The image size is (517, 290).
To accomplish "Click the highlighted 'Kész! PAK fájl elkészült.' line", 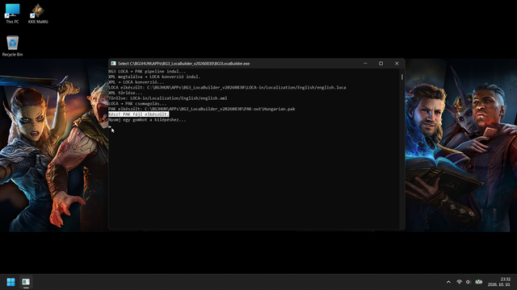I will point(139,114).
